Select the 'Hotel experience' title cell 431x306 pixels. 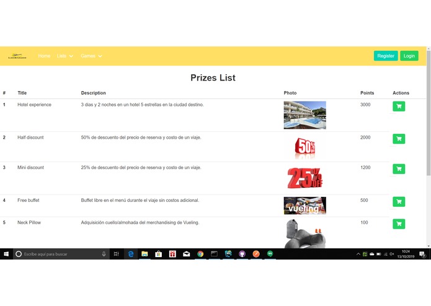click(34, 105)
